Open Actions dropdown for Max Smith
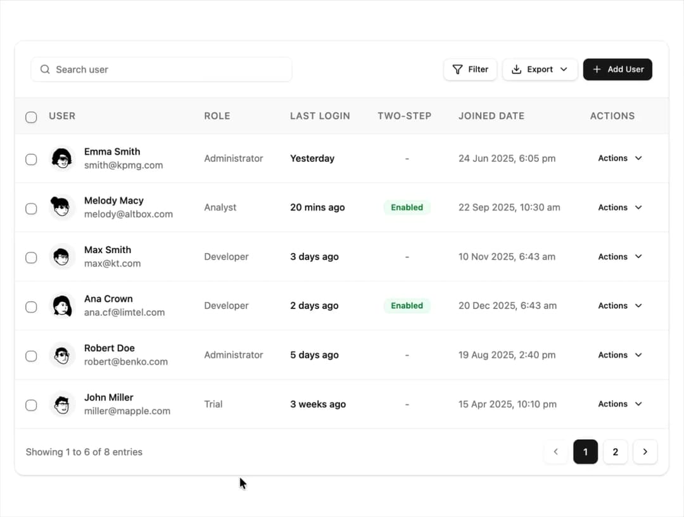Viewport: 684px width, 517px height. [x=620, y=257]
